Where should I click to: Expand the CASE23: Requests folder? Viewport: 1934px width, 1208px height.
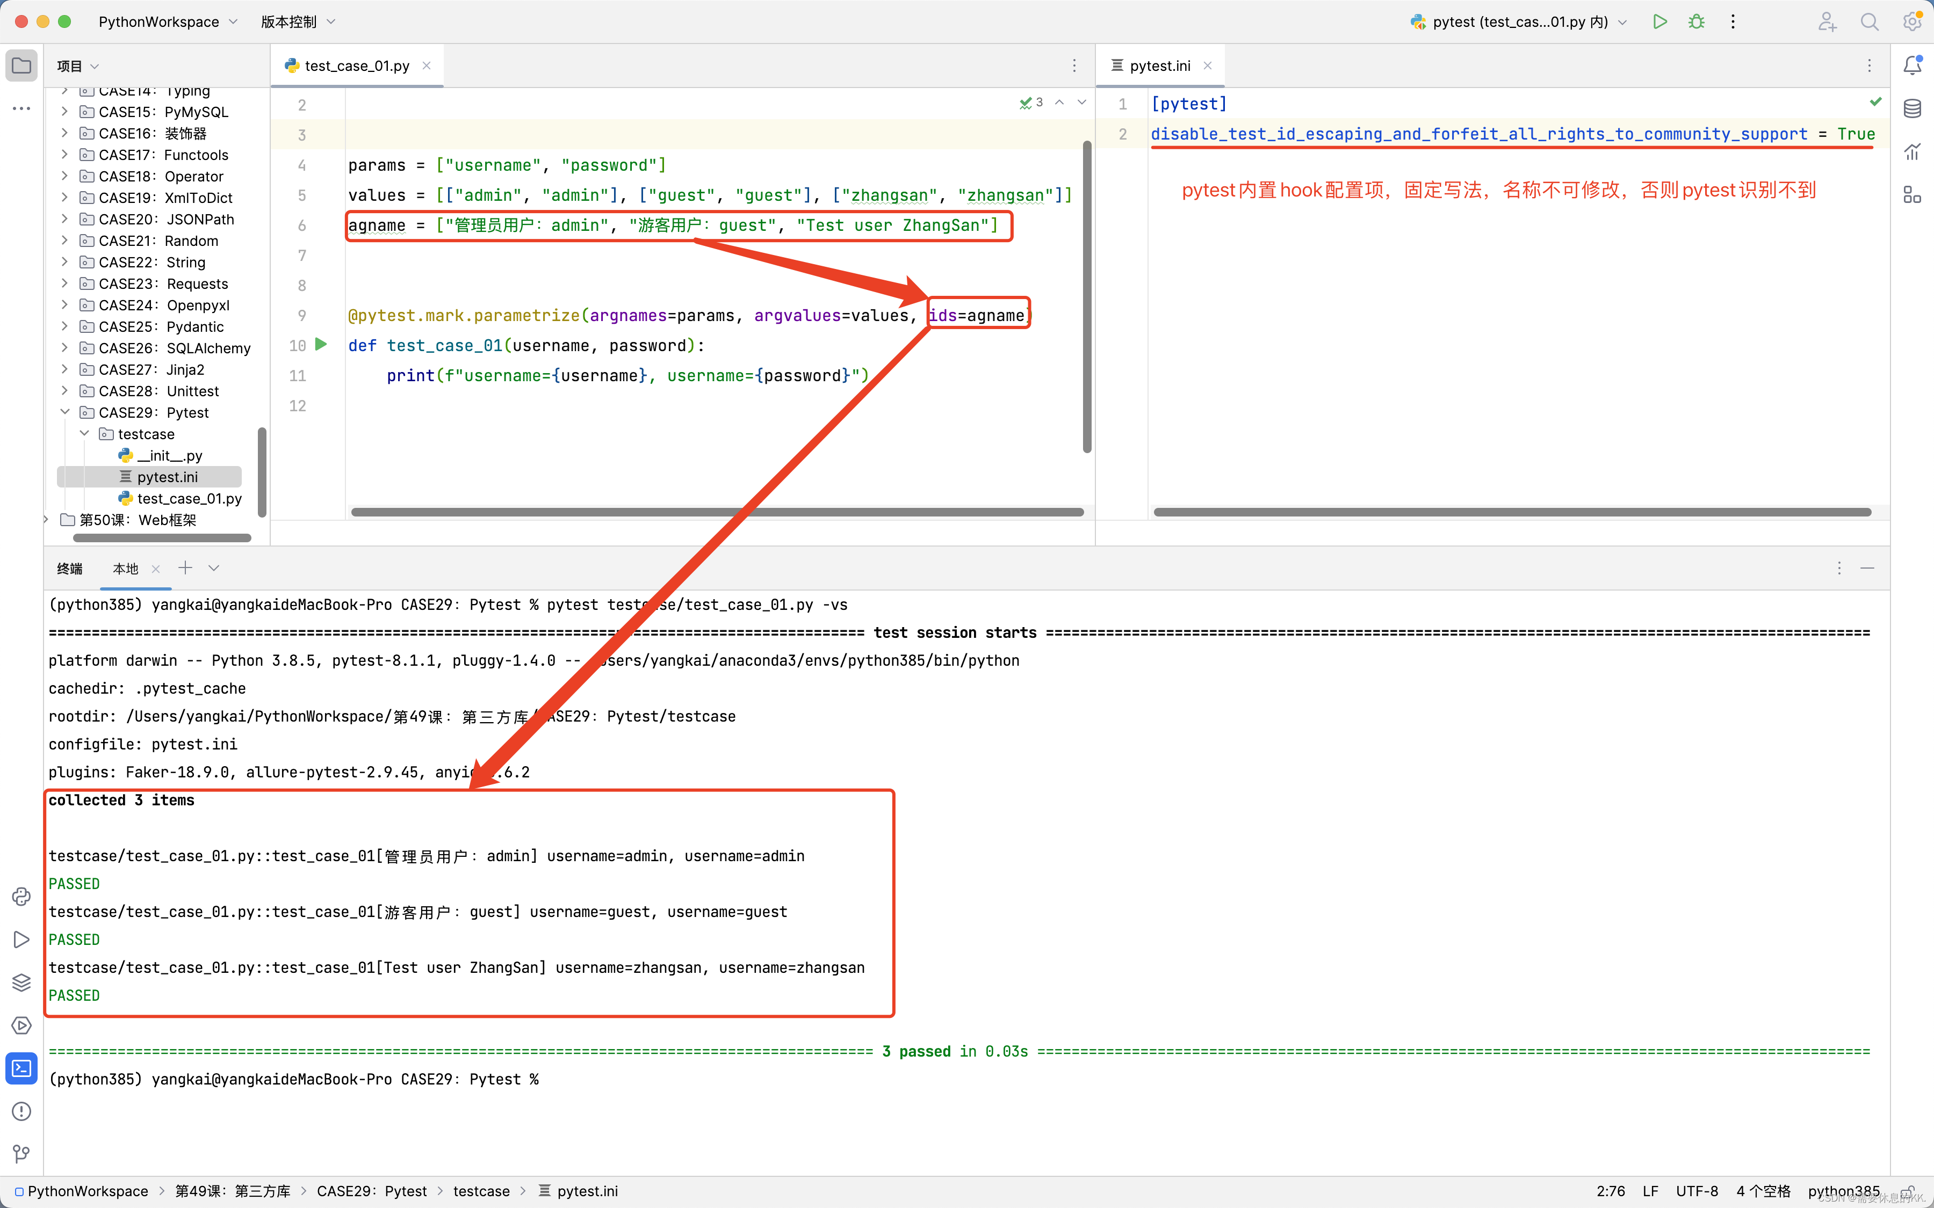(x=66, y=283)
